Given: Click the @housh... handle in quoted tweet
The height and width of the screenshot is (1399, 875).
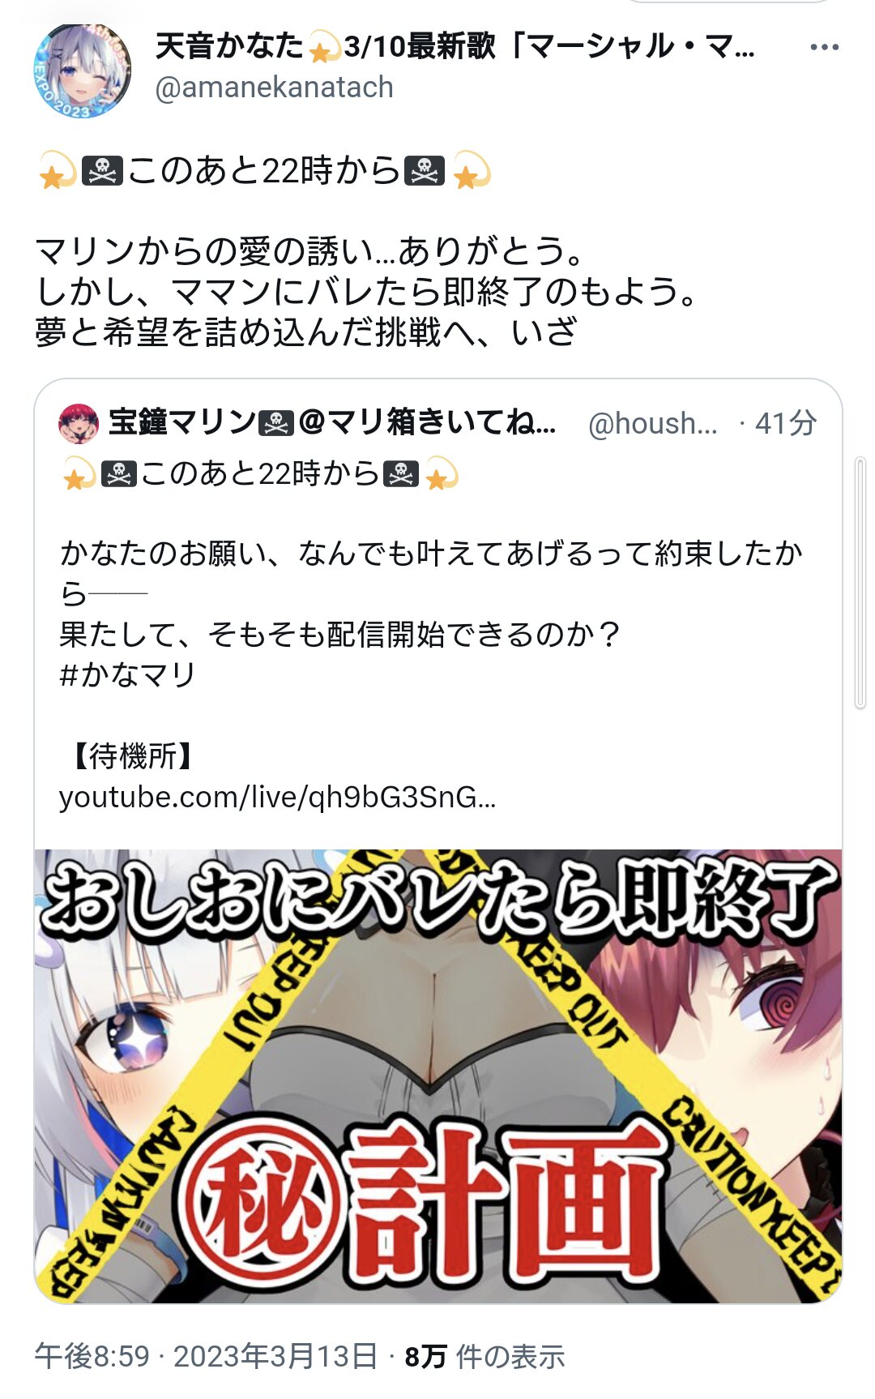Looking at the screenshot, I should (x=653, y=423).
